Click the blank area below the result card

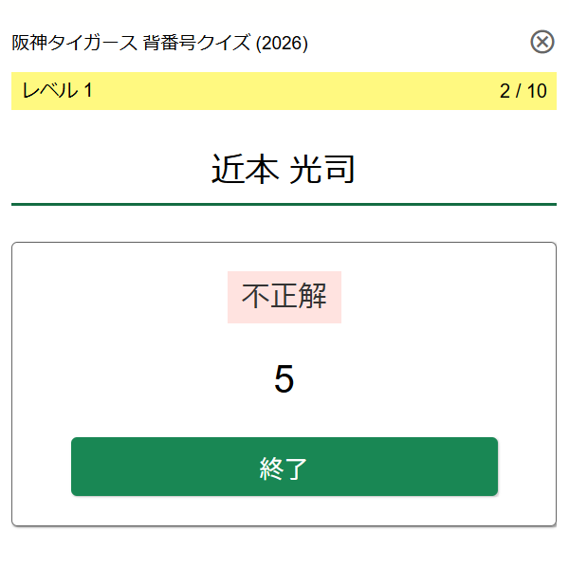284,548
